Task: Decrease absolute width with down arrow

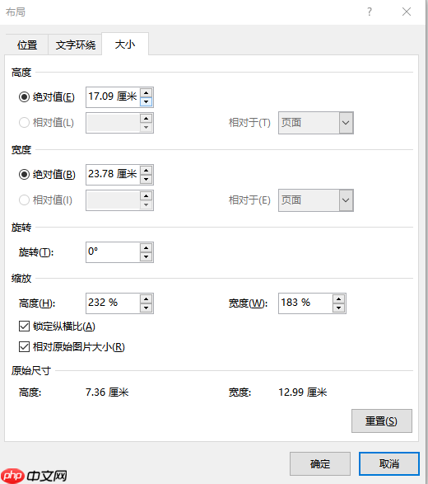Action: tap(146, 179)
